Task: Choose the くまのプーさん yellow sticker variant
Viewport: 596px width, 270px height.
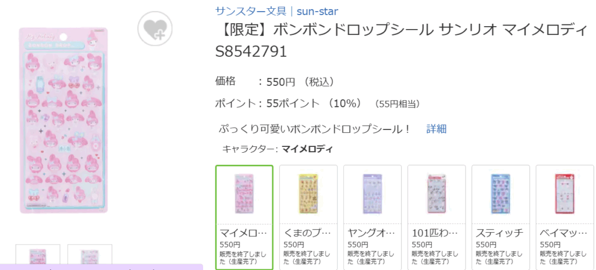Action: pos(308,217)
